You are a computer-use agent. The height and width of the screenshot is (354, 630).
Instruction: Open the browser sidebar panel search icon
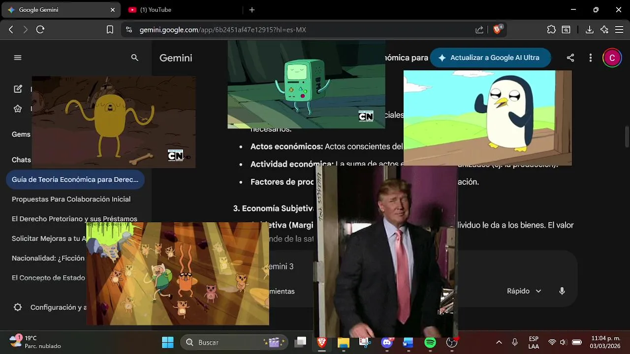coord(566,29)
